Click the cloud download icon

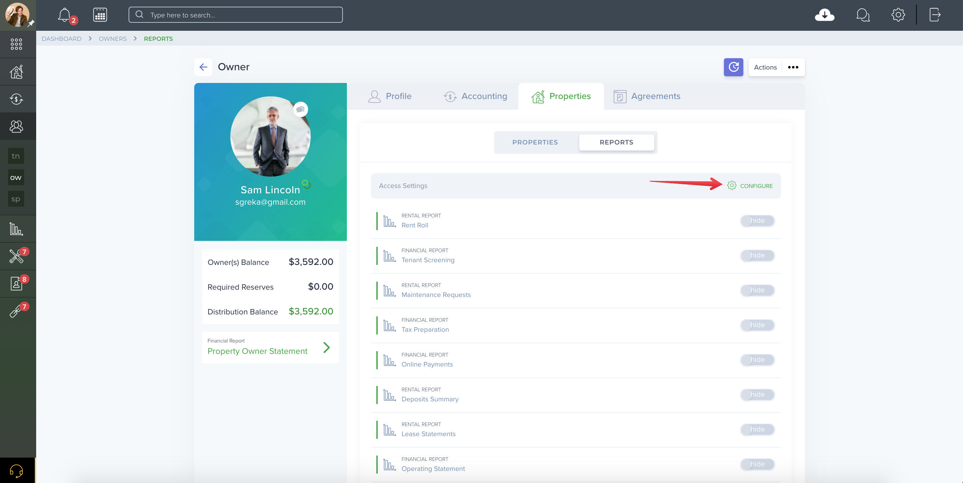point(824,15)
